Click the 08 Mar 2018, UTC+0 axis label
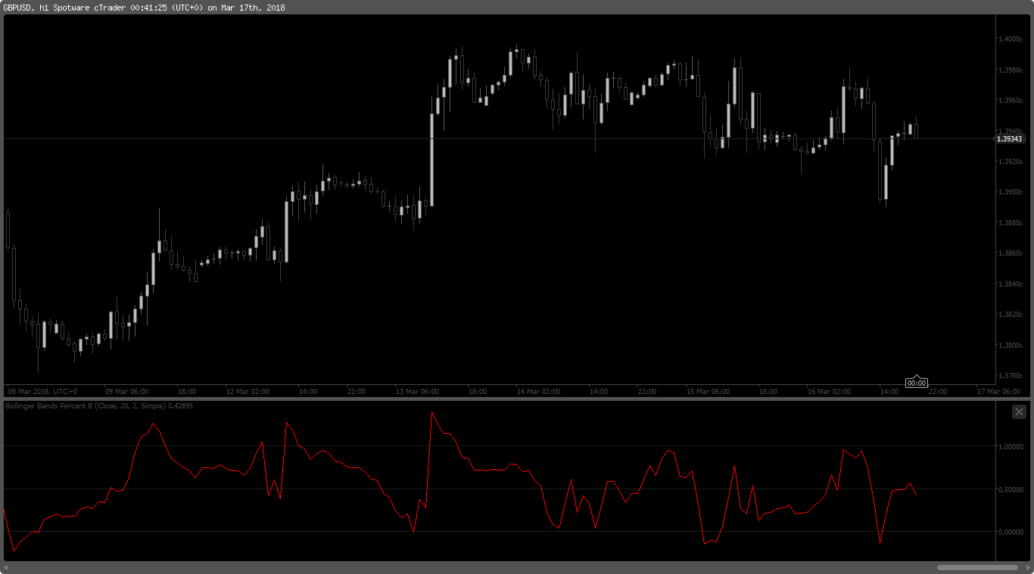 (42, 392)
